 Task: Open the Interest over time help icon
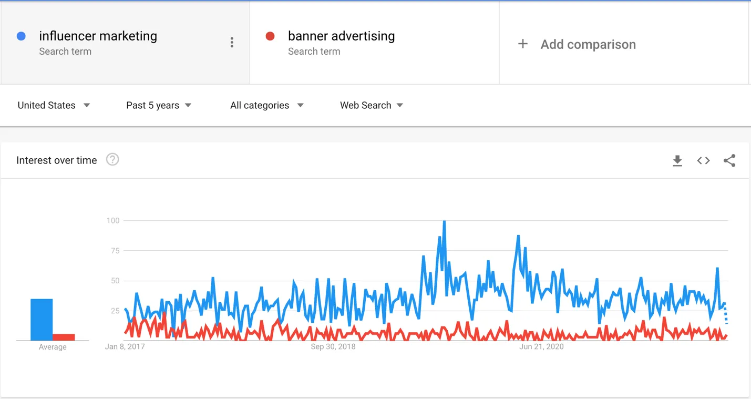pos(112,160)
